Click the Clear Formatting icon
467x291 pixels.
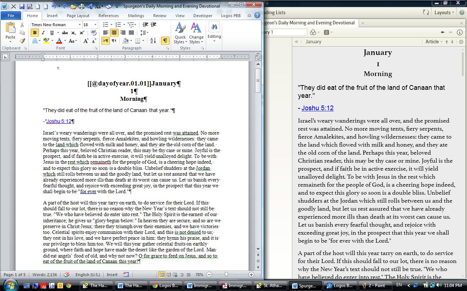coord(94,33)
